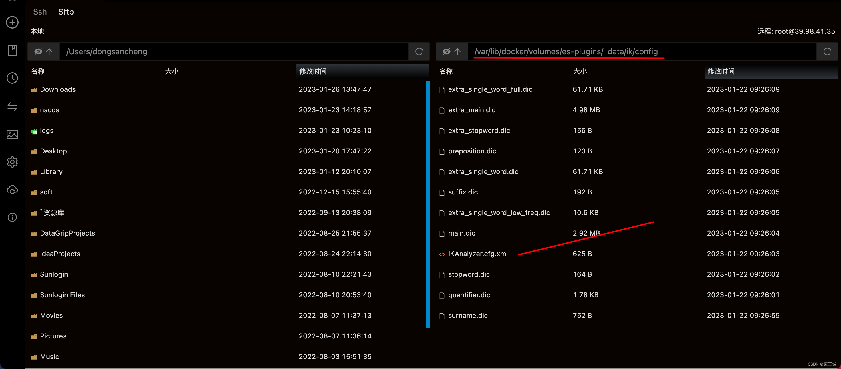Image resolution: width=841 pixels, height=369 pixels.
Task: Click the new connection plus icon in sidebar
Action: tap(12, 23)
